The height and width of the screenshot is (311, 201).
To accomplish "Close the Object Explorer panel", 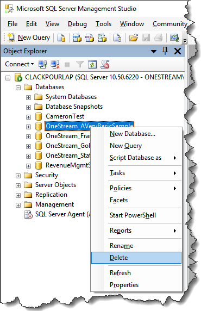I will [178, 51].
